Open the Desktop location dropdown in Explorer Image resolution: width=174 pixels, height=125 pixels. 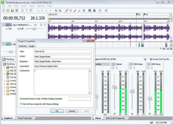pyautogui.click(x=9, y=59)
